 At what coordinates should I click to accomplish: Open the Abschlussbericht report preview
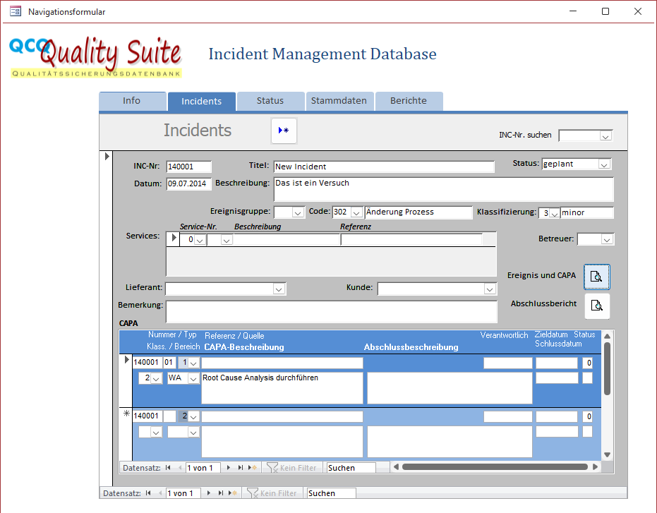(x=596, y=306)
